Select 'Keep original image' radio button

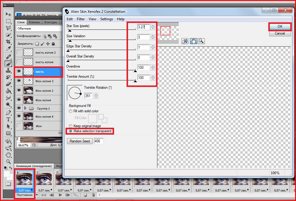click(x=71, y=126)
